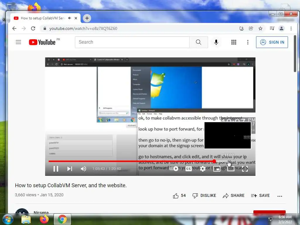Open the player settings gear
Screen dimensions: 300x225
[203, 169]
